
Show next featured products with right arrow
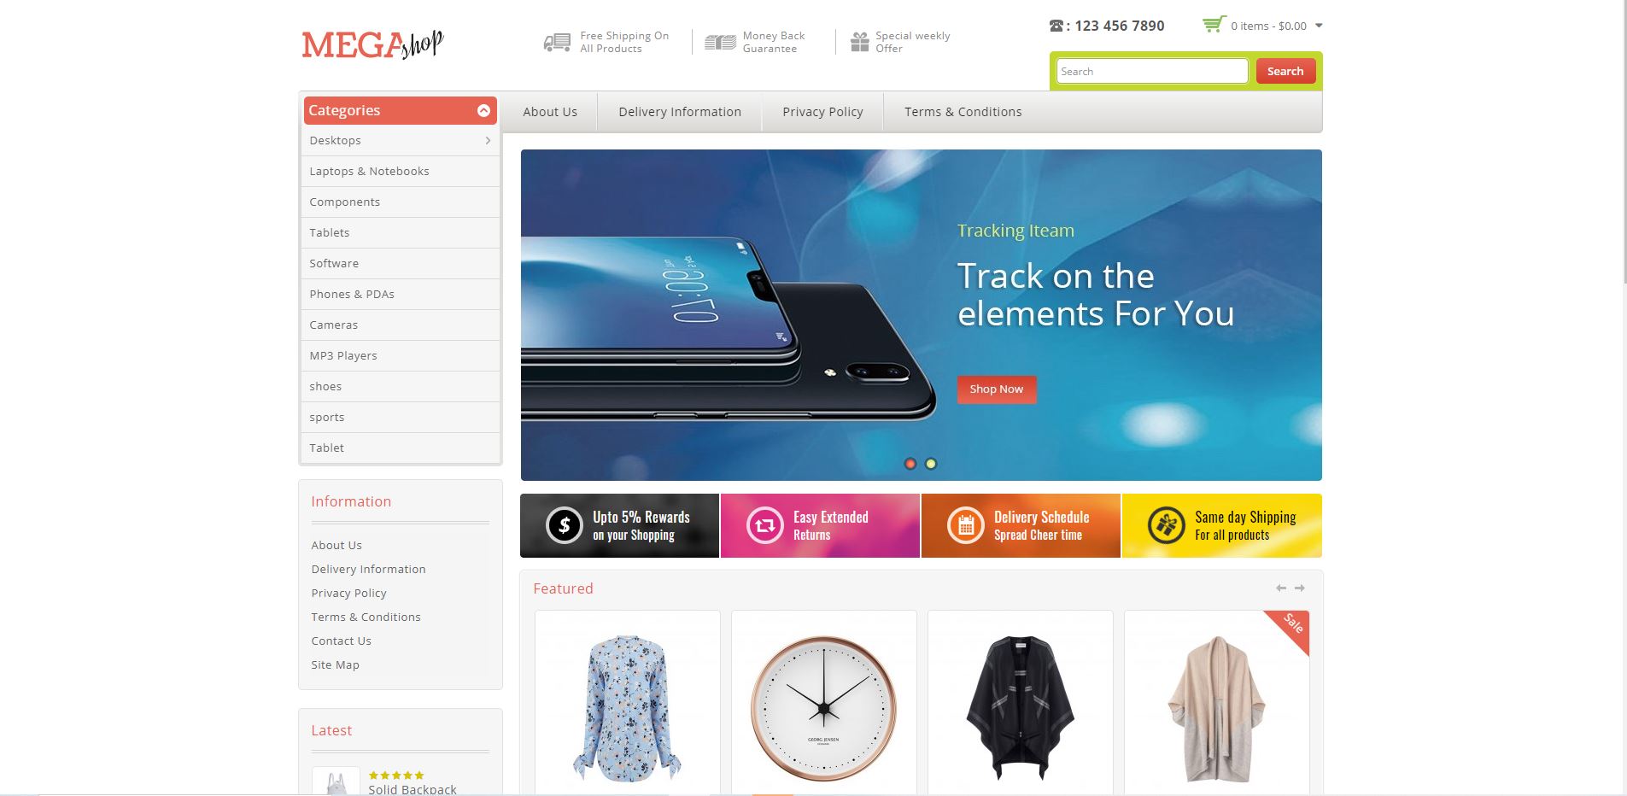[x=1300, y=588]
